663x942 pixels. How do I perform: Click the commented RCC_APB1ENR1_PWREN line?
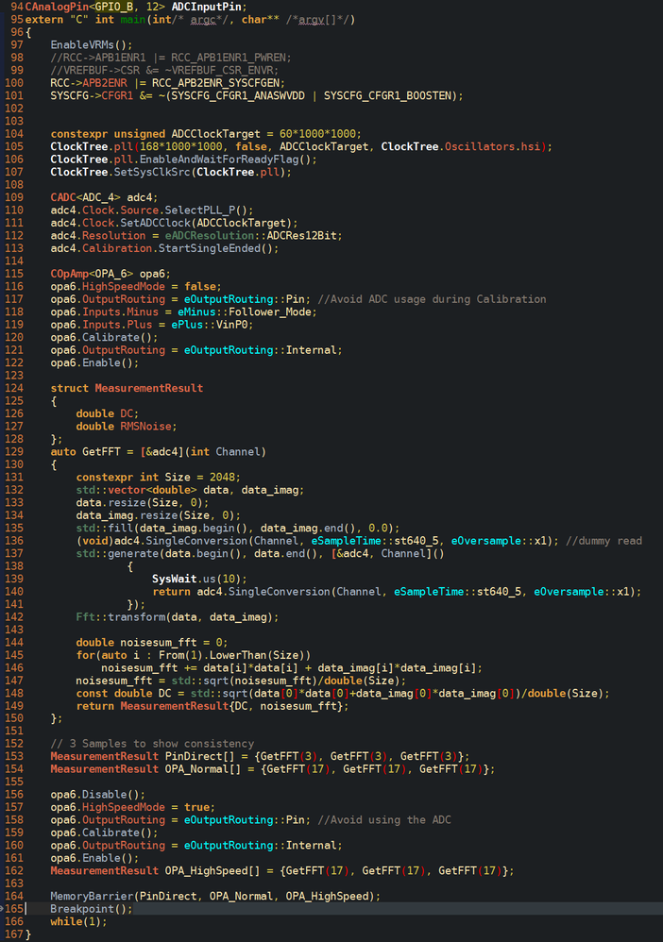(x=171, y=57)
